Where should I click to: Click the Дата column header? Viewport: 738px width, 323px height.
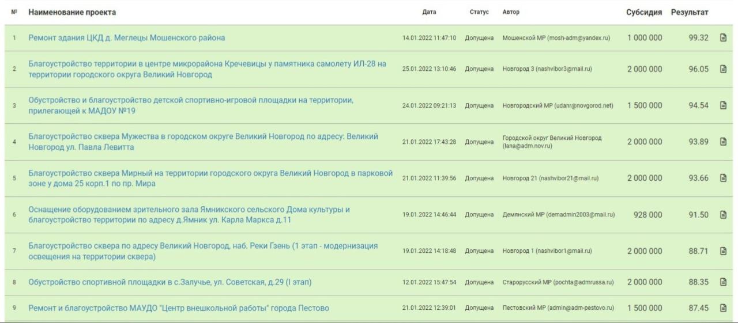pos(429,12)
